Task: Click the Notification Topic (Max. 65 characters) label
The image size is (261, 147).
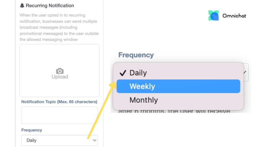Action: (x=59, y=102)
